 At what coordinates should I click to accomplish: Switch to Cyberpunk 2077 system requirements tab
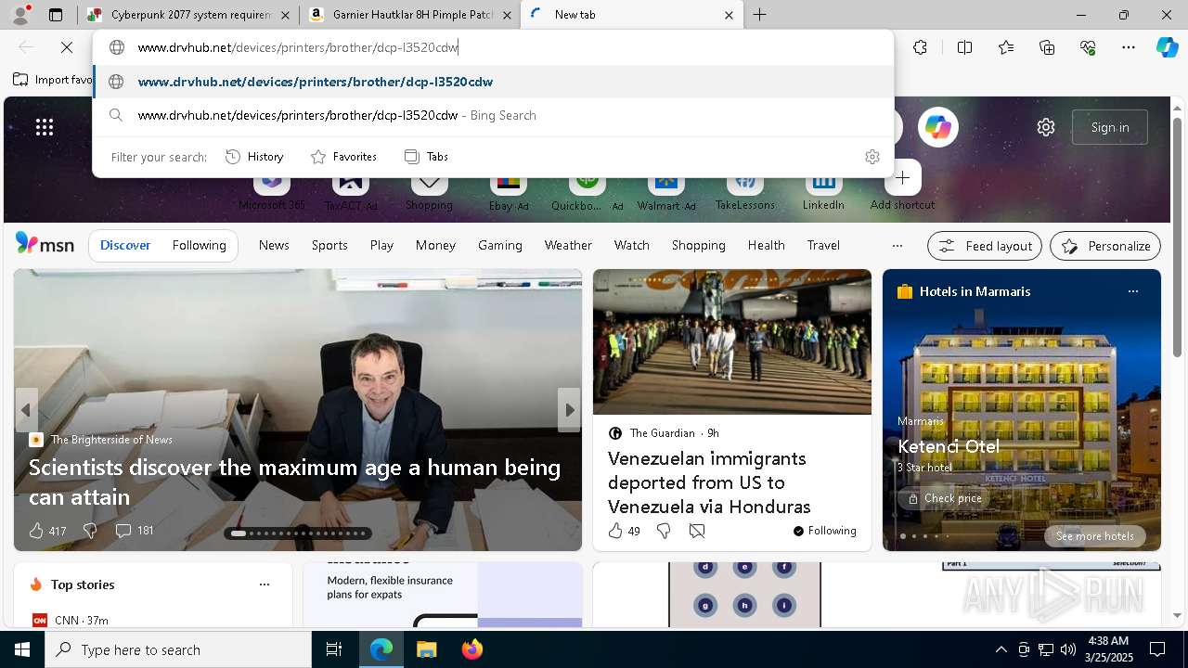tap(188, 15)
